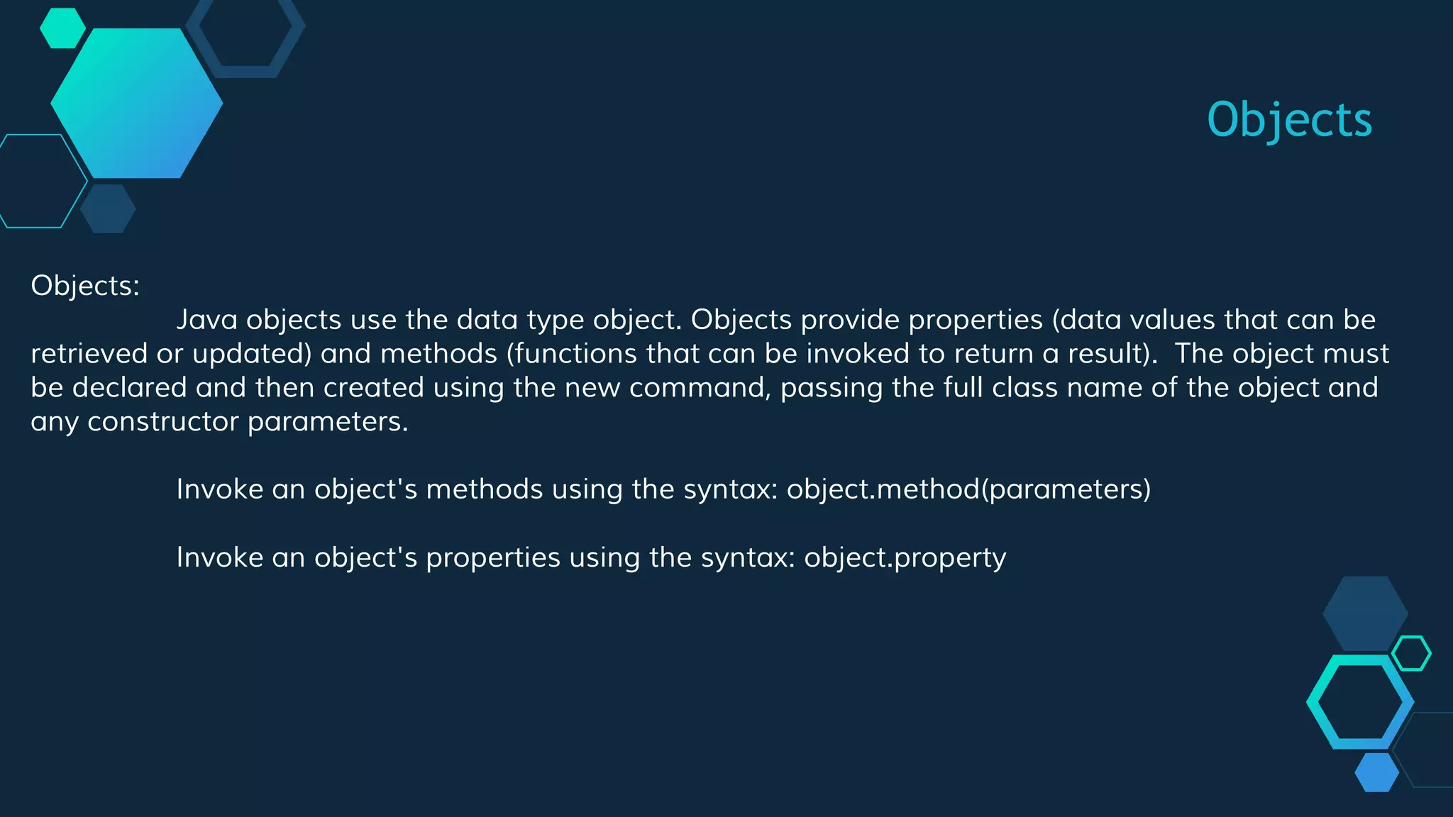Select the gradient ring hexagon bottom-right
Viewport: 1453px width, 817px height.
pyautogui.click(x=1360, y=701)
